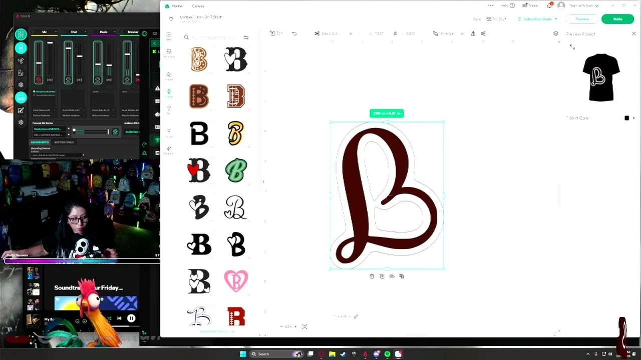641x360 pixels.
Task: Open the Shapes panel in left sidebar
Action: pyautogui.click(x=169, y=75)
